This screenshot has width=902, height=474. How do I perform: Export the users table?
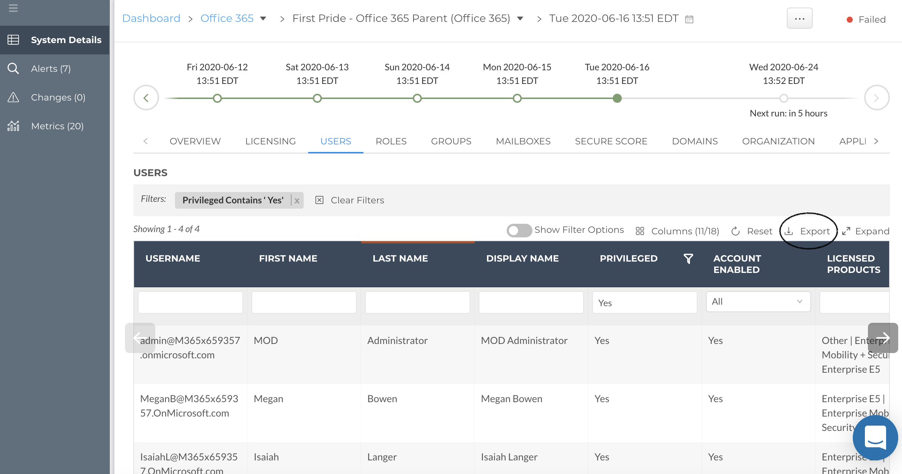(x=807, y=231)
